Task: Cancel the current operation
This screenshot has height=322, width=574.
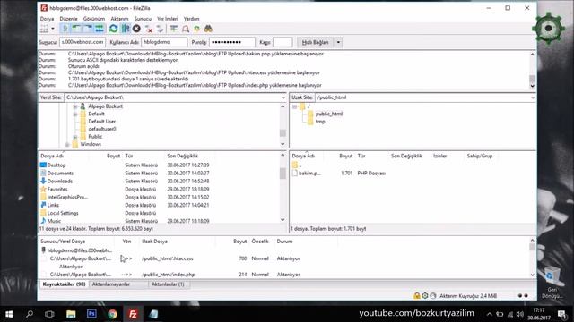Action: tap(136, 29)
